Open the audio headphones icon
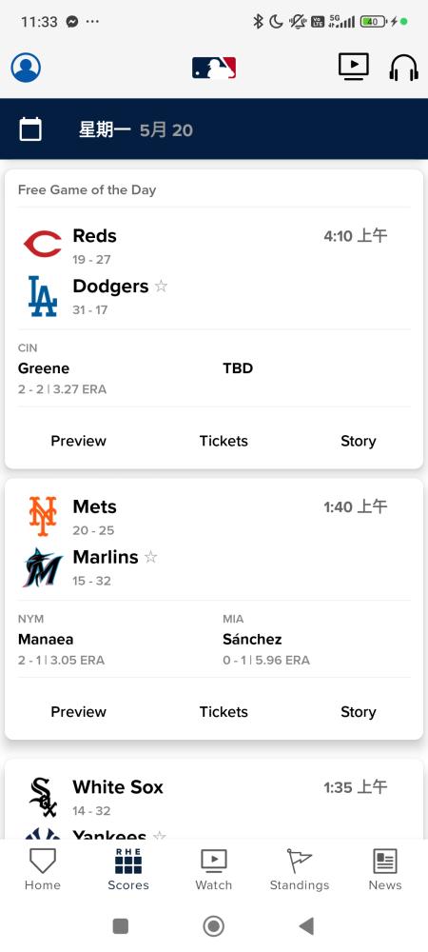 (x=404, y=68)
